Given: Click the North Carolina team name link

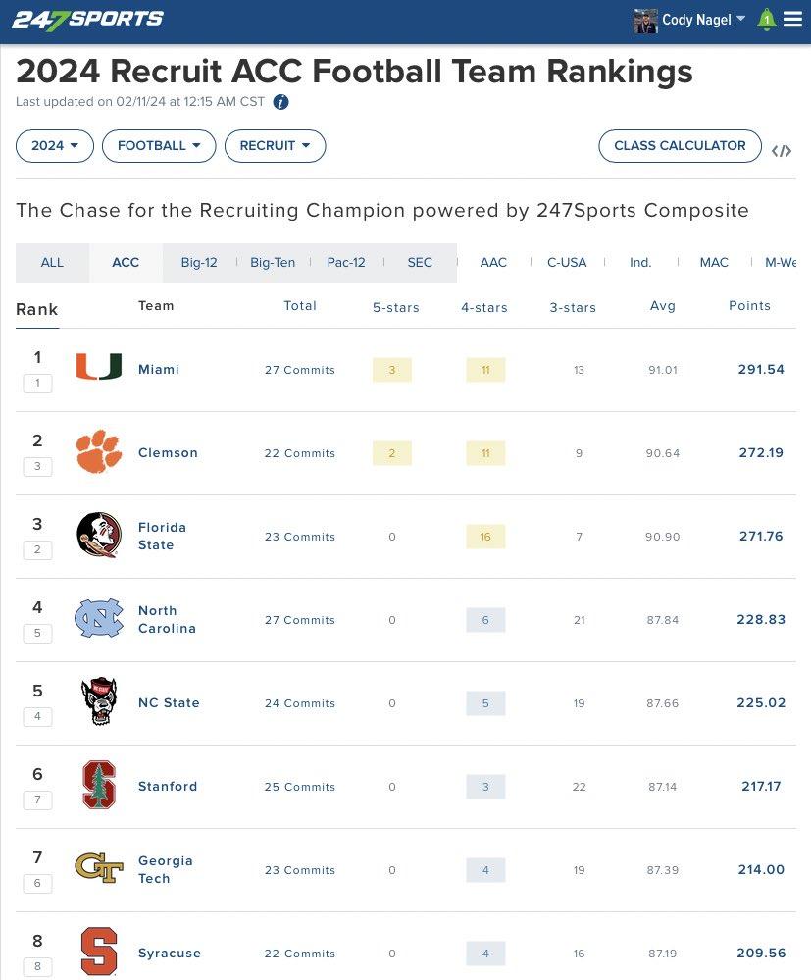Looking at the screenshot, I should click(167, 619).
